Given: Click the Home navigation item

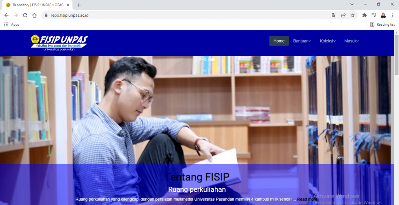Looking at the screenshot, I should (279, 41).
